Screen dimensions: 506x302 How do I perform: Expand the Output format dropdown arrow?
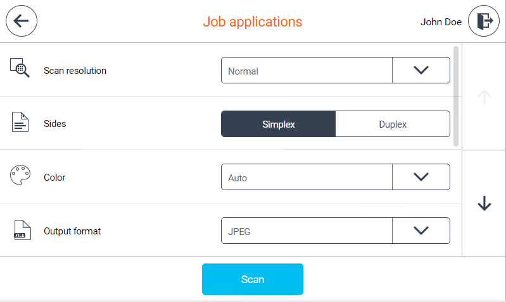[421, 231]
